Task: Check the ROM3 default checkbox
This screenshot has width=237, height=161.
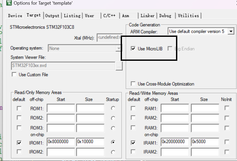Action: pos(19,128)
